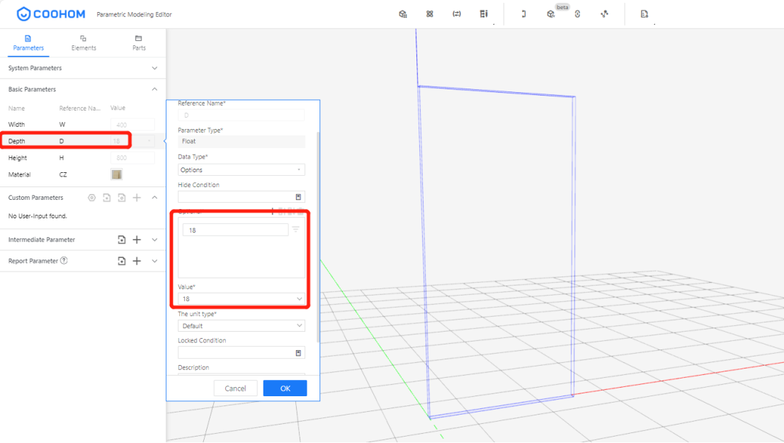This screenshot has height=443, width=784.
Task: Click the first cube icon in top toolbar
Action: coord(402,14)
